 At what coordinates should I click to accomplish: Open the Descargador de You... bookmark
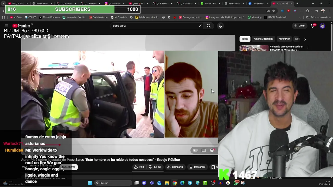click(190, 17)
